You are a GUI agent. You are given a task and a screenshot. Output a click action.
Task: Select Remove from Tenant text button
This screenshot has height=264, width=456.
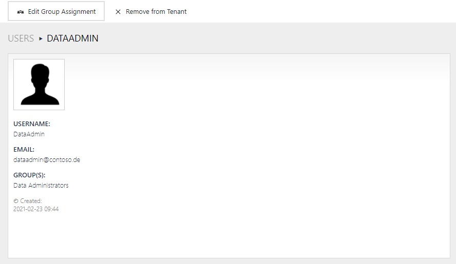156,12
